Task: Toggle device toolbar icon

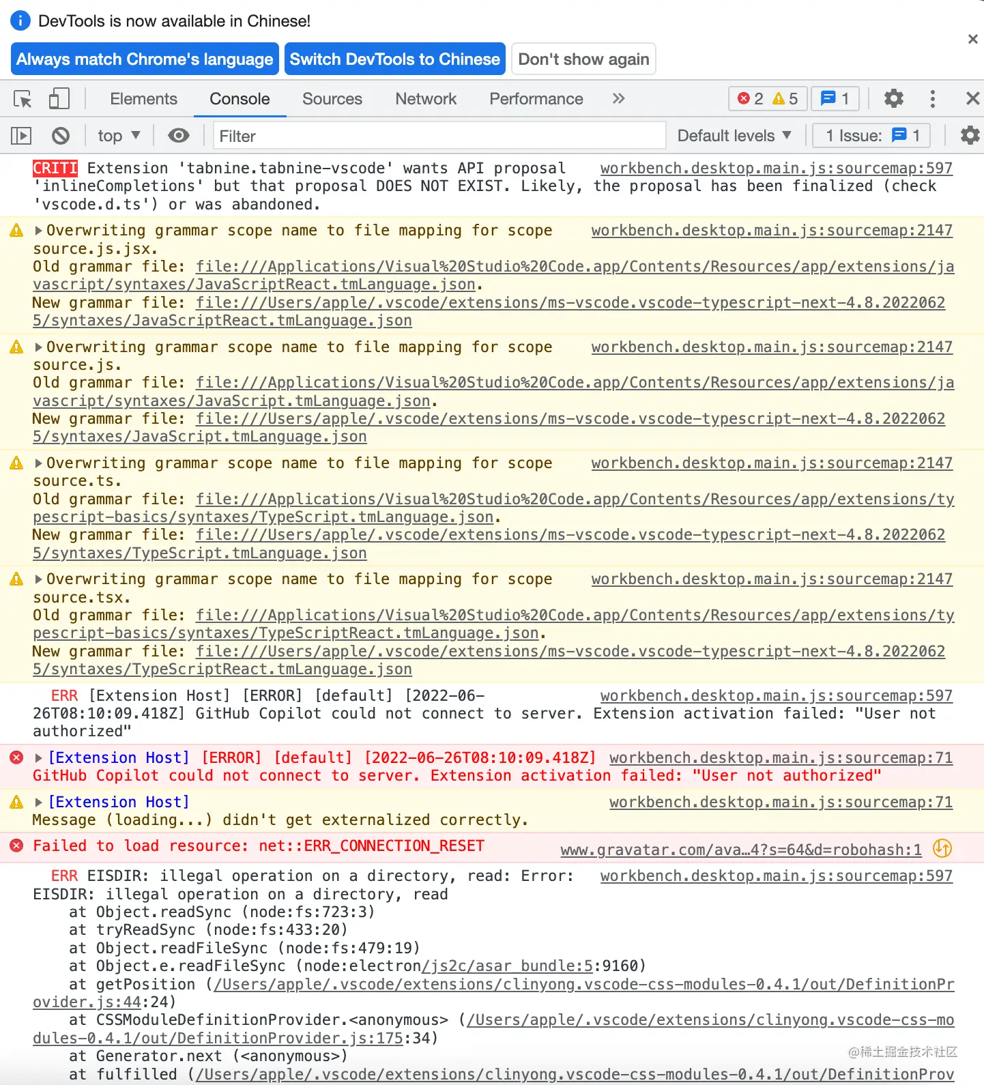Action: tap(59, 99)
